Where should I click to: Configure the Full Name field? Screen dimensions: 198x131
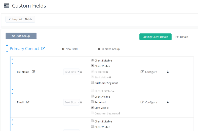coord(149,72)
